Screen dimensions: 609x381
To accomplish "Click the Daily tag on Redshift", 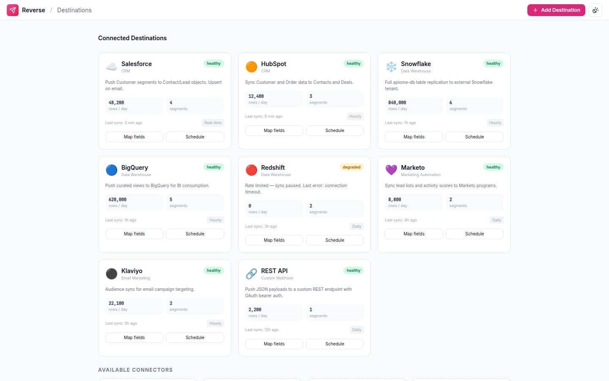I will click(357, 226).
